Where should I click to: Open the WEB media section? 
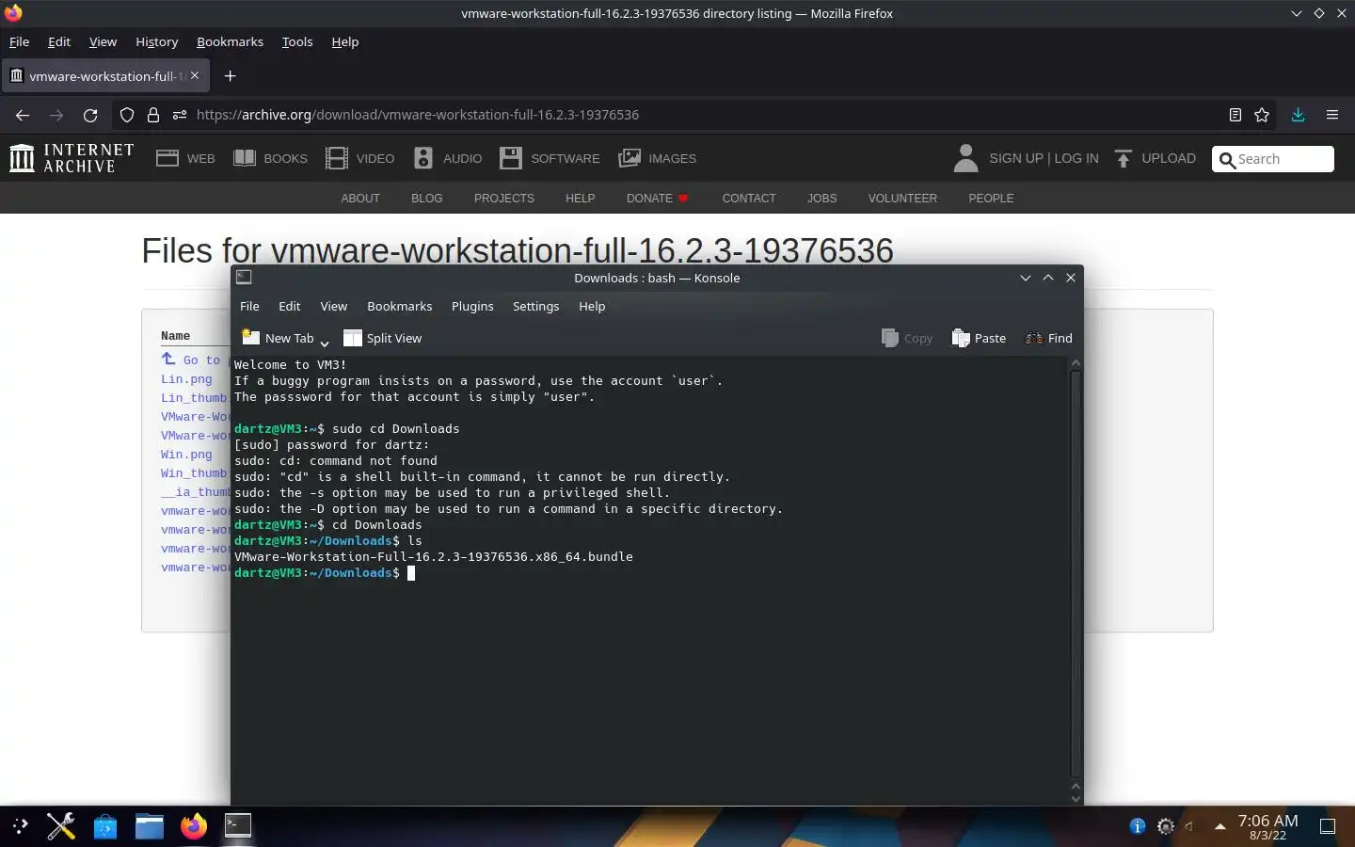click(185, 158)
